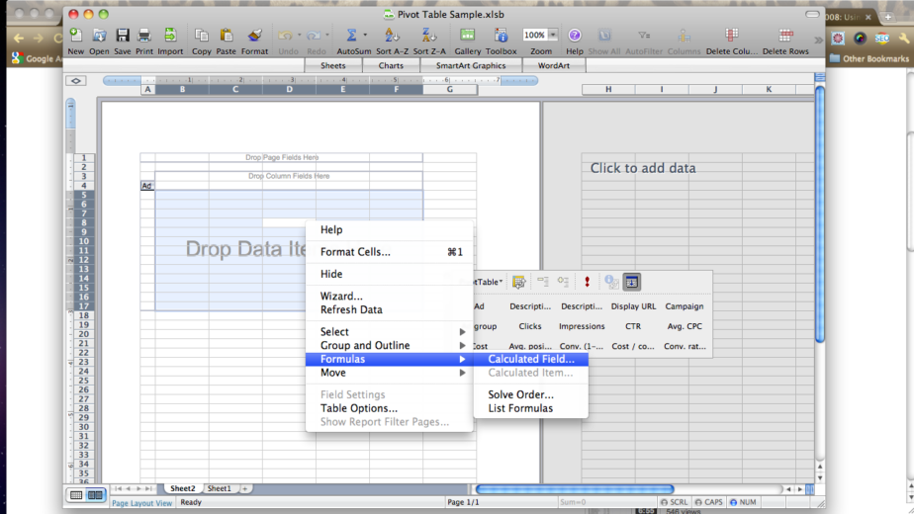Screen dimensions: 914x514
Task: Click the CTR field button
Action: 633,326
